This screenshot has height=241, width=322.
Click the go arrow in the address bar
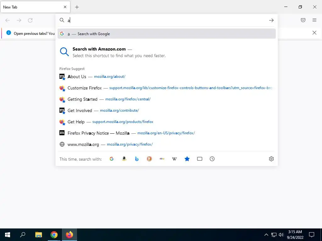tap(271, 20)
